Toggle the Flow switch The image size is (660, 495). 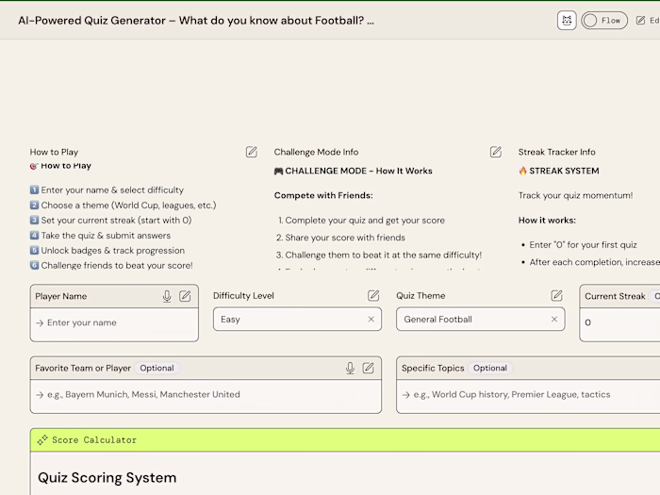point(604,20)
